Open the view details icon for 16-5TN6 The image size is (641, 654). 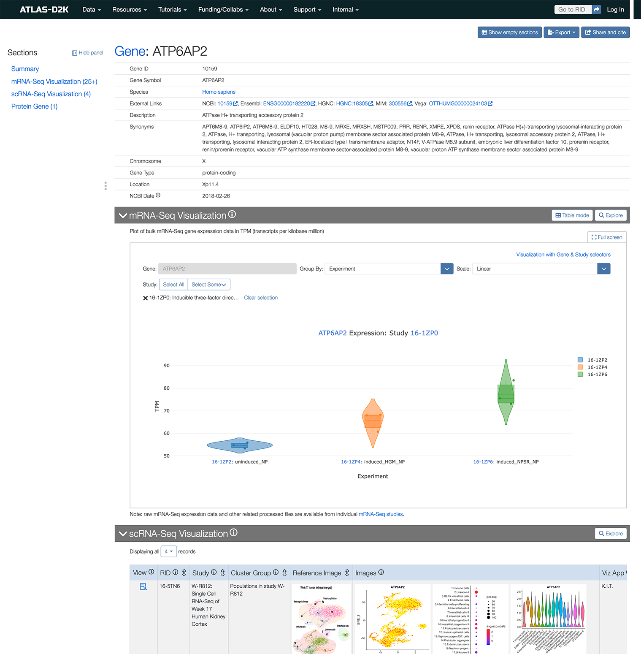click(x=143, y=586)
